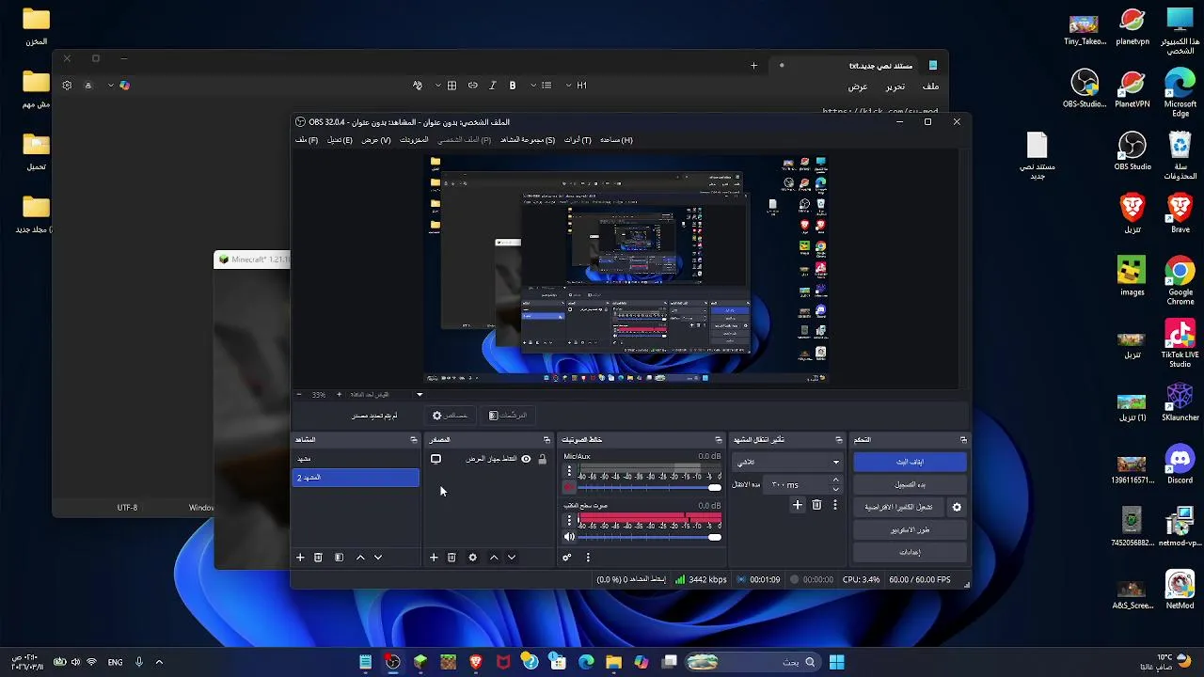Screen dimensions: 1204x677
Task: Open Windows Start button on taskbar
Action: 836,662
